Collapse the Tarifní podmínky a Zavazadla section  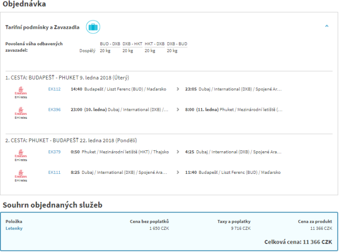click(x=327, y=26)
